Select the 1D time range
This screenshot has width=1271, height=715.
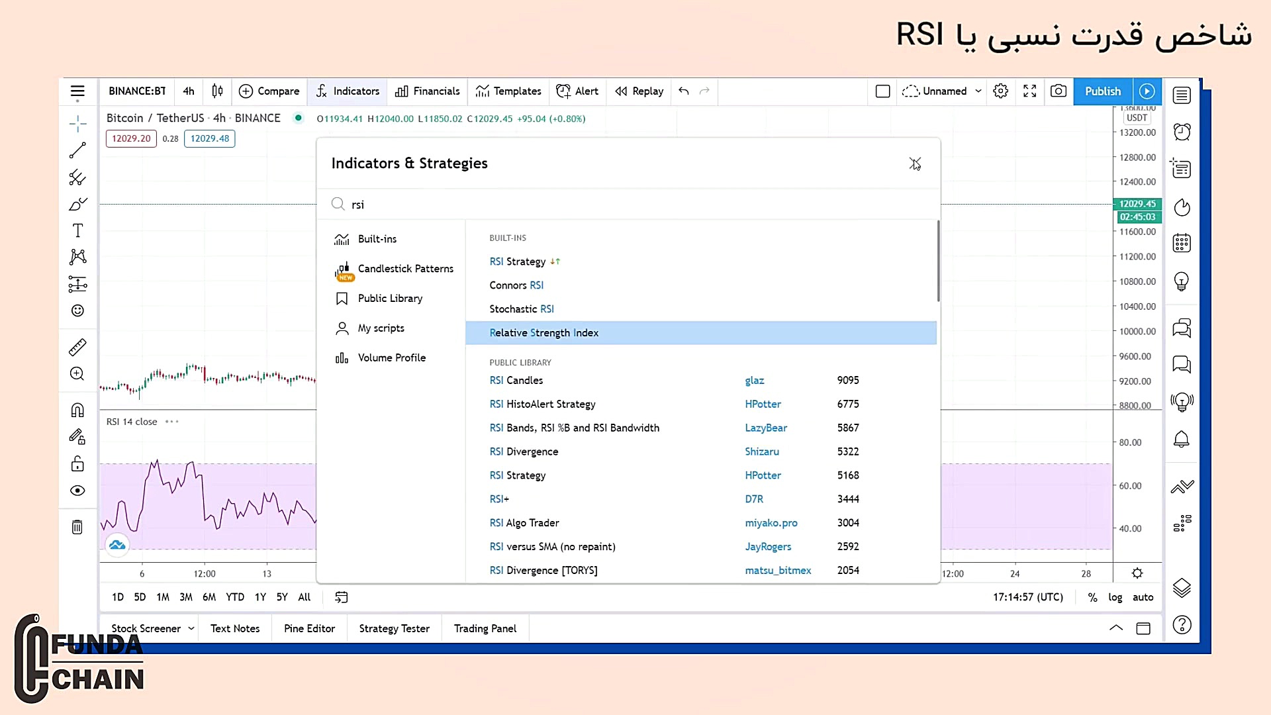pos(118,597)
